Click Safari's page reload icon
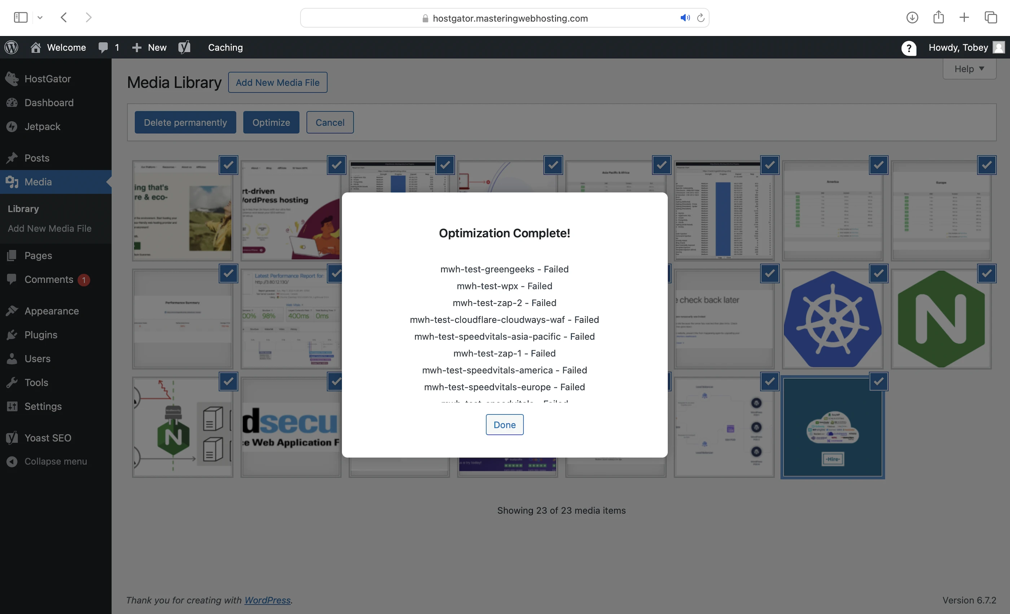The image size is (1010, 614). tap(701, 18)
